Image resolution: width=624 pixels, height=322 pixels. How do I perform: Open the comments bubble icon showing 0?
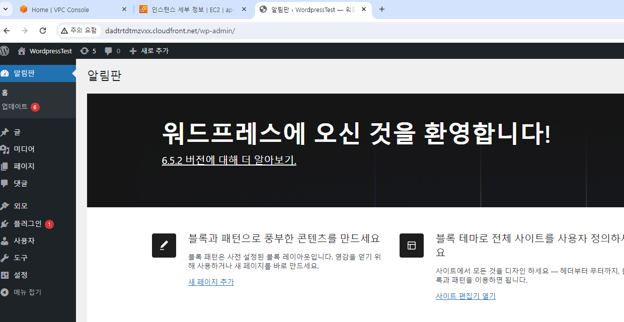pyautogui.click(x=108, y=51)
